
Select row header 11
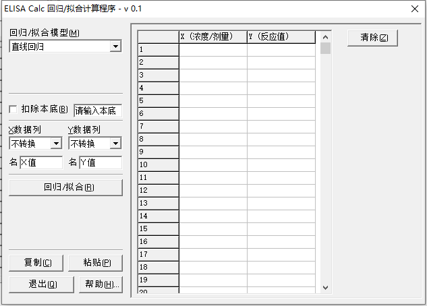point(159,178)
